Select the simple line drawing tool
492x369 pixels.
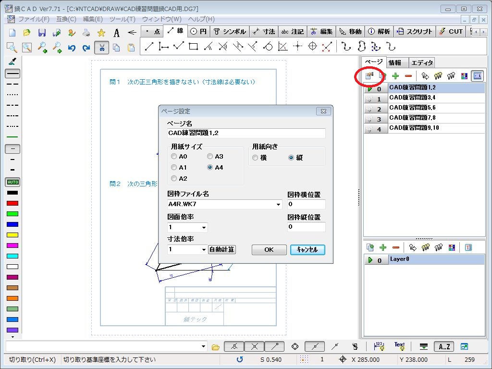(149, 47)
